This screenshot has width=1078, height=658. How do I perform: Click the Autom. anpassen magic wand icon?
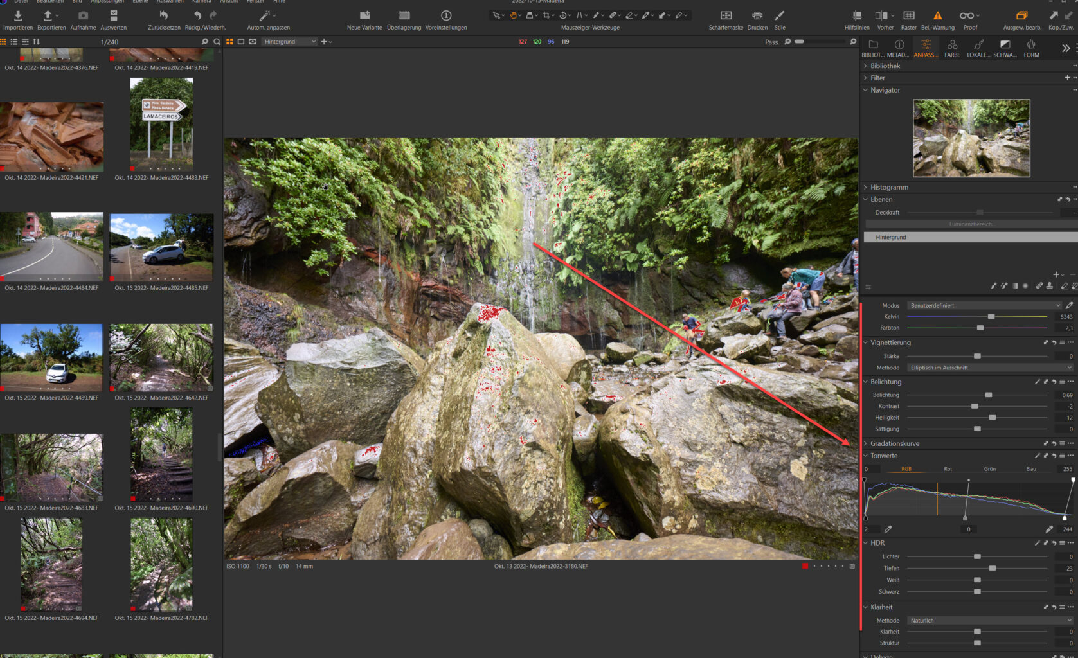click(264, 15)
